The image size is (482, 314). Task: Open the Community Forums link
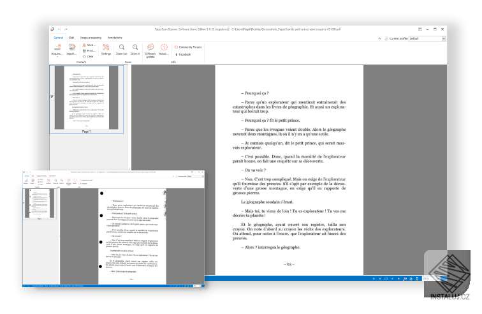(188, 47)
